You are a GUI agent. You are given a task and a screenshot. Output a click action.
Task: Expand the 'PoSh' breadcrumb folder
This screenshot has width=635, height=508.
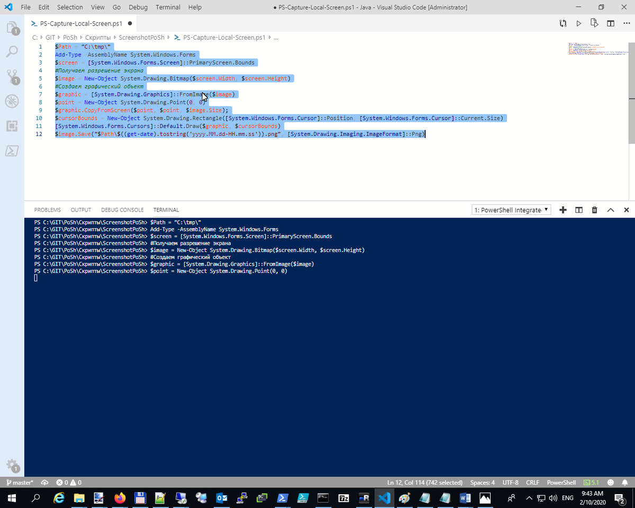pos(70,38)
